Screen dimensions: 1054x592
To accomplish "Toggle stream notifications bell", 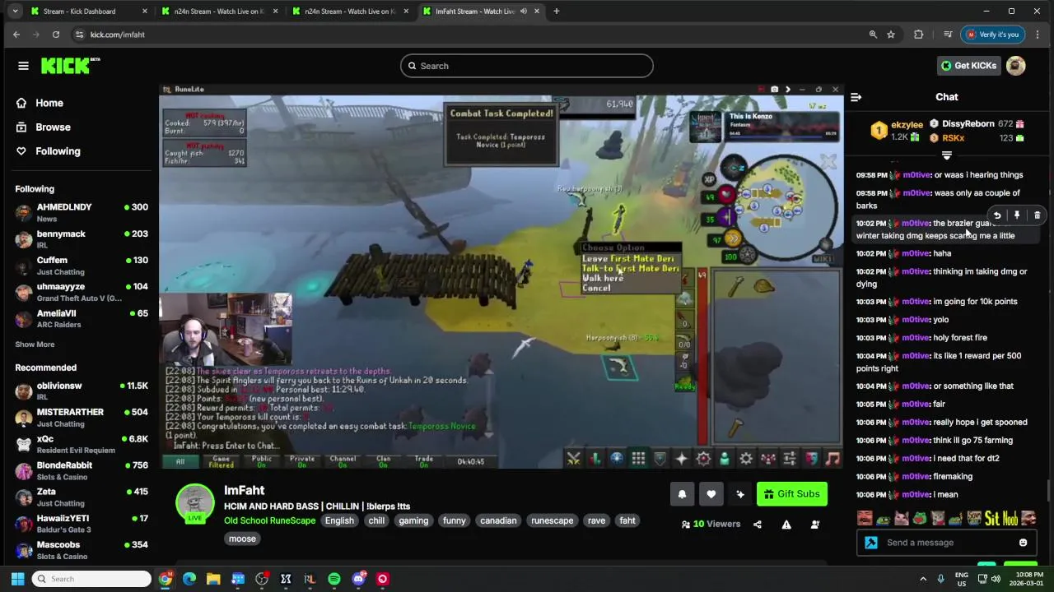I will click(682, 494).
